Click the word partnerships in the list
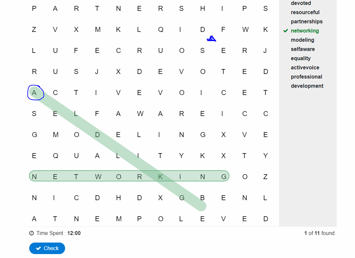Screen dimensions: 355x258 307,21
